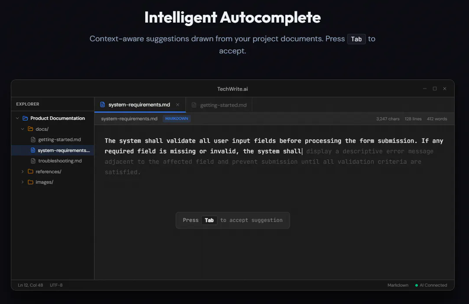Screen dimensions: 469x304
Task: Select the images/ folder label
Action: (44, 182)
